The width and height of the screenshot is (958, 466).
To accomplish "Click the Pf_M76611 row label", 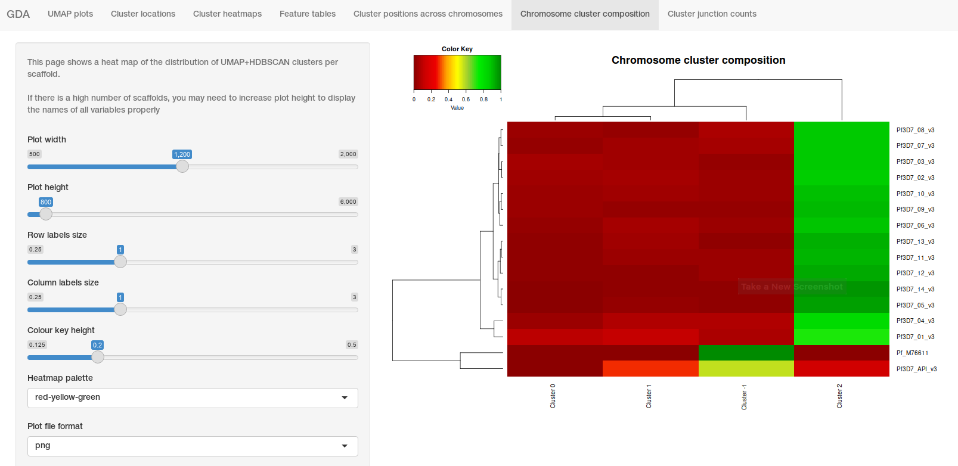I will point(912,353).
